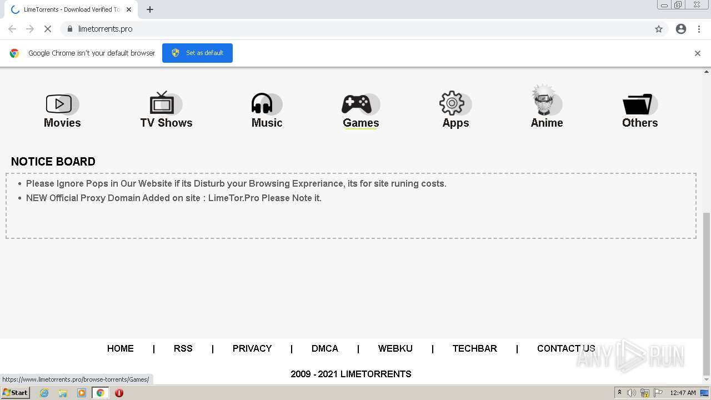Viewport: 711px width, 400px height.
Task: Open media player taskbar icon
Action: (82, 393)
